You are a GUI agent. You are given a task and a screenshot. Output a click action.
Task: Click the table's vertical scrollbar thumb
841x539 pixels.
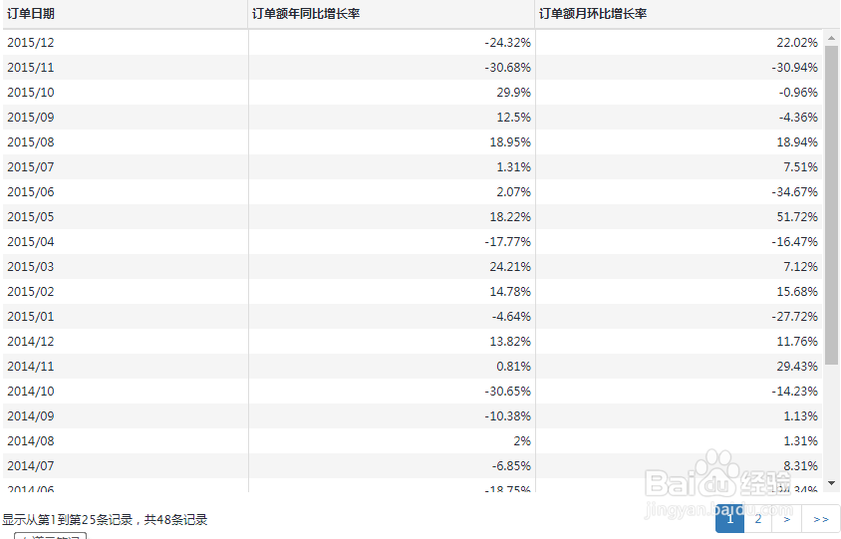[832, 199]
